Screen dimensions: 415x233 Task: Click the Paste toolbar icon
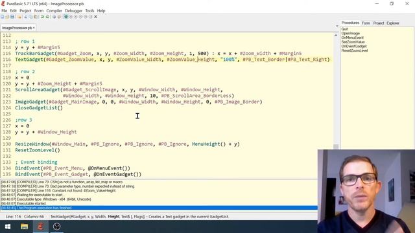point(36,17)
